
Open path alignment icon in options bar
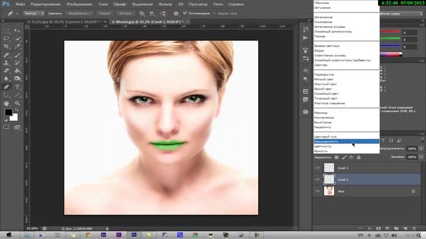[x=152, y=13]
